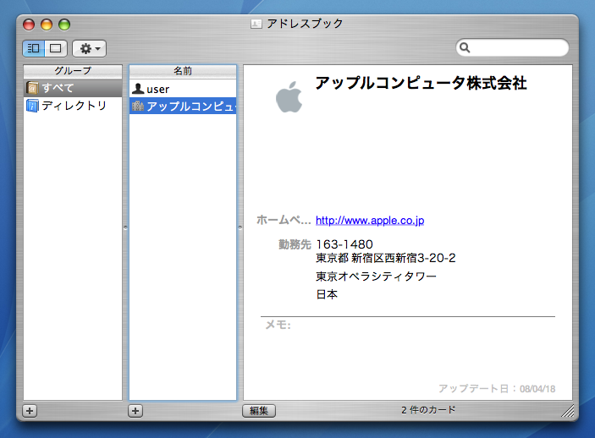Viewport: 595px width, 438px height.
Task: Click the splitter handle between group and name columns
Action: point(125,228)
